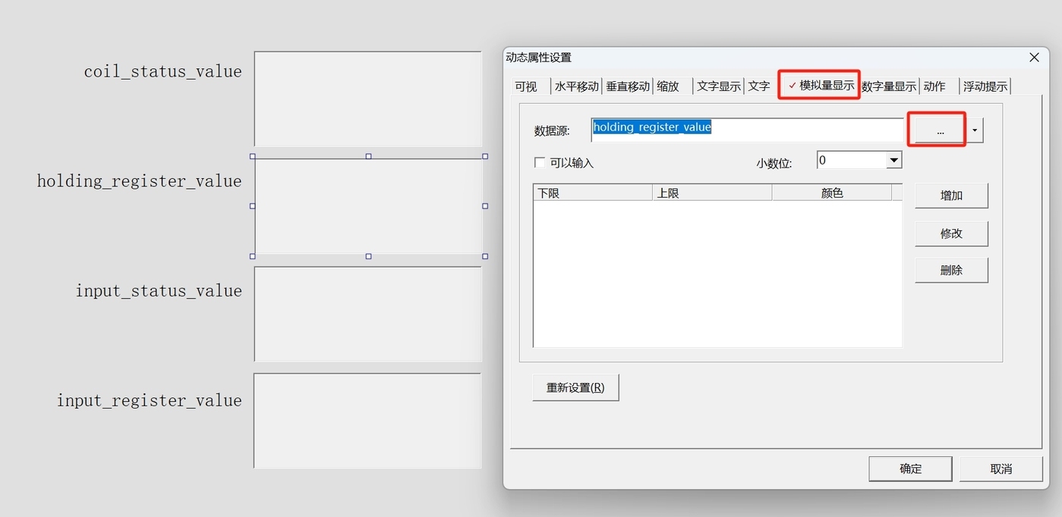Click the 上限 column header

coord(712,193)
